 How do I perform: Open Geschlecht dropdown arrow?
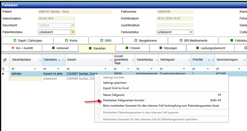coord(73,25)
